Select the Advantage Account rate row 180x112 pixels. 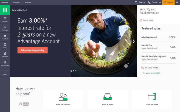pyautogui.click(x=158, y=37)
